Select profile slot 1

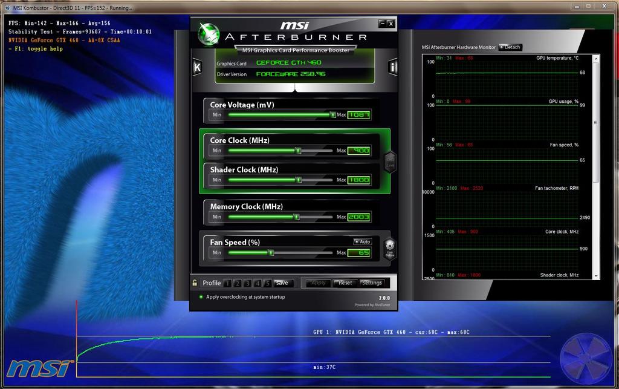click(227, 283)
